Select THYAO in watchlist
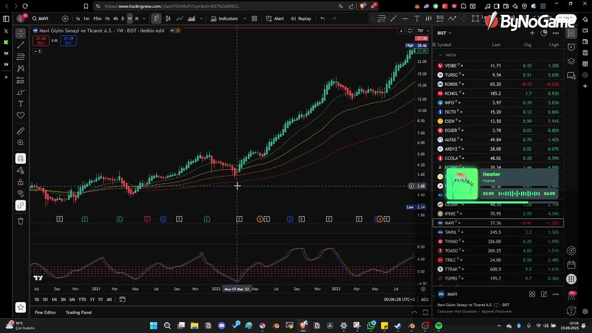 click(498, 241)
